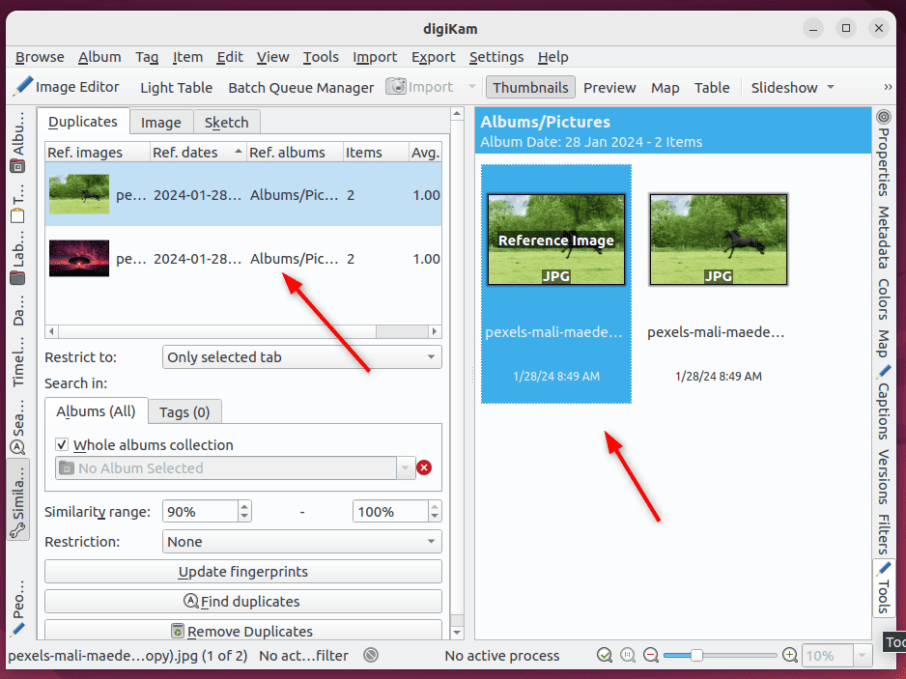Click Remove Duplicates button
The height and width of the screenshot is (679, 906).
[243, 631]
